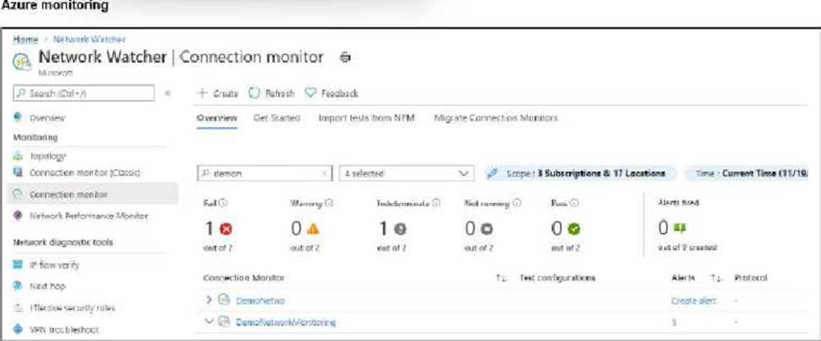Click the Next hop icon
The image size is (821, 341).
[18, 286]
